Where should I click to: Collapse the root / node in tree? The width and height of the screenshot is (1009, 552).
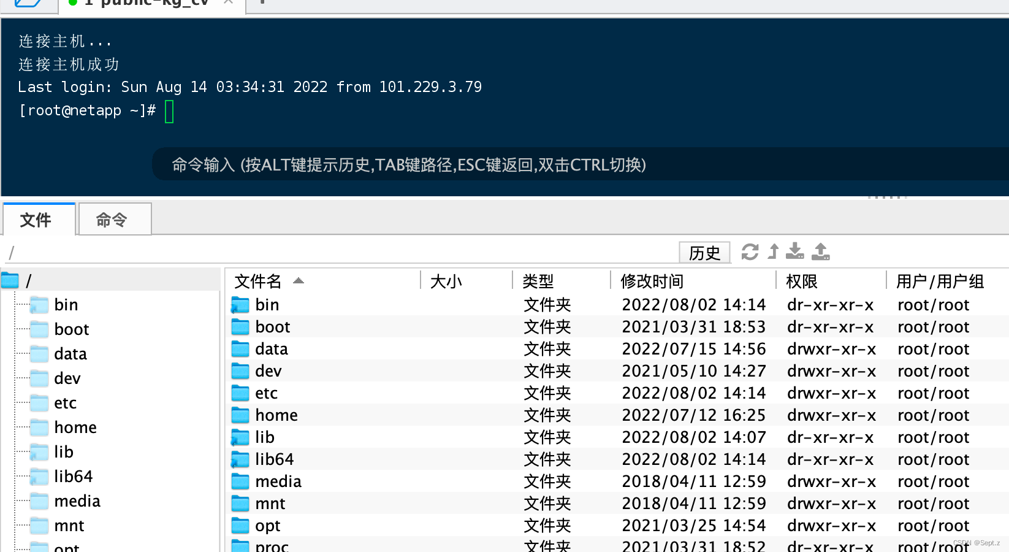[x=10, y=280]
